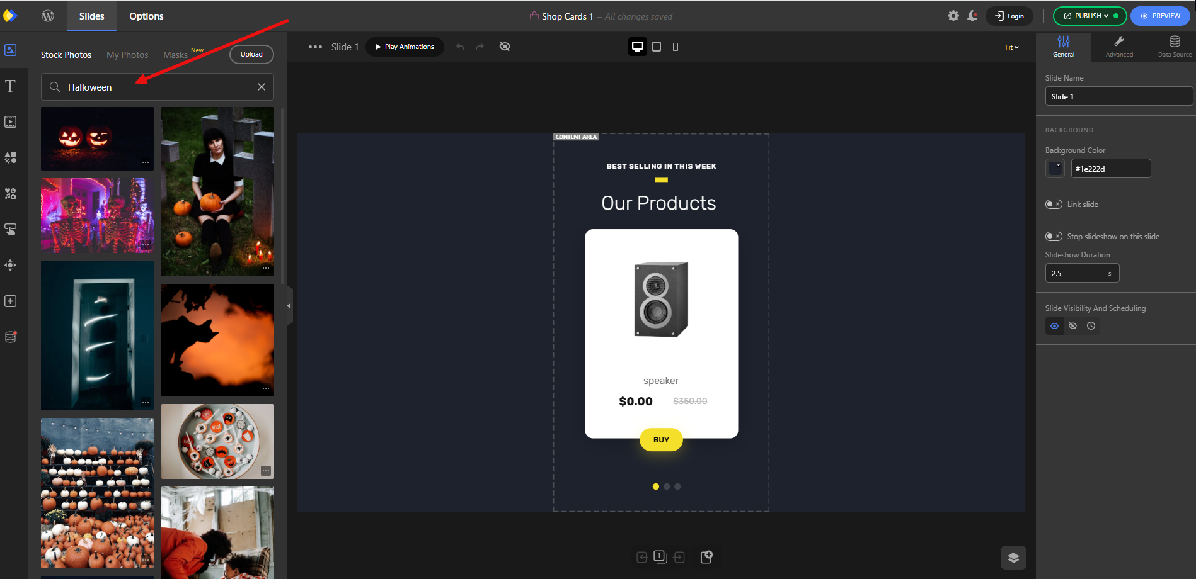The height and width of the screenshot is (579, 1196).
Task: Select the third carousel dot
Action: coord(677,486)
